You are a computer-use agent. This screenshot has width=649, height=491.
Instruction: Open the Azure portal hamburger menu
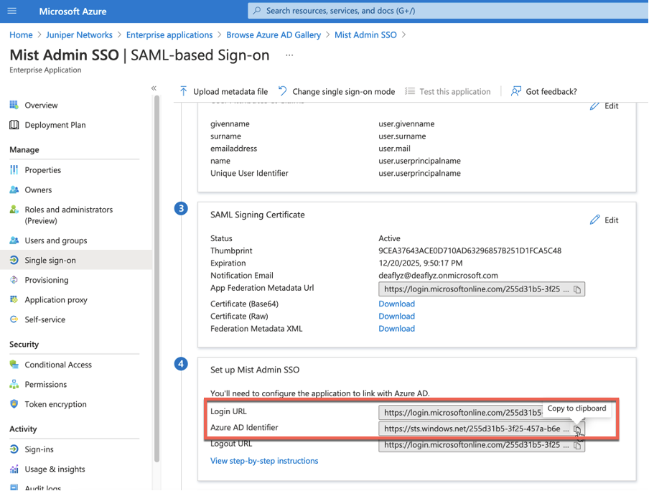pyautogui.click(x=12, y=11)
